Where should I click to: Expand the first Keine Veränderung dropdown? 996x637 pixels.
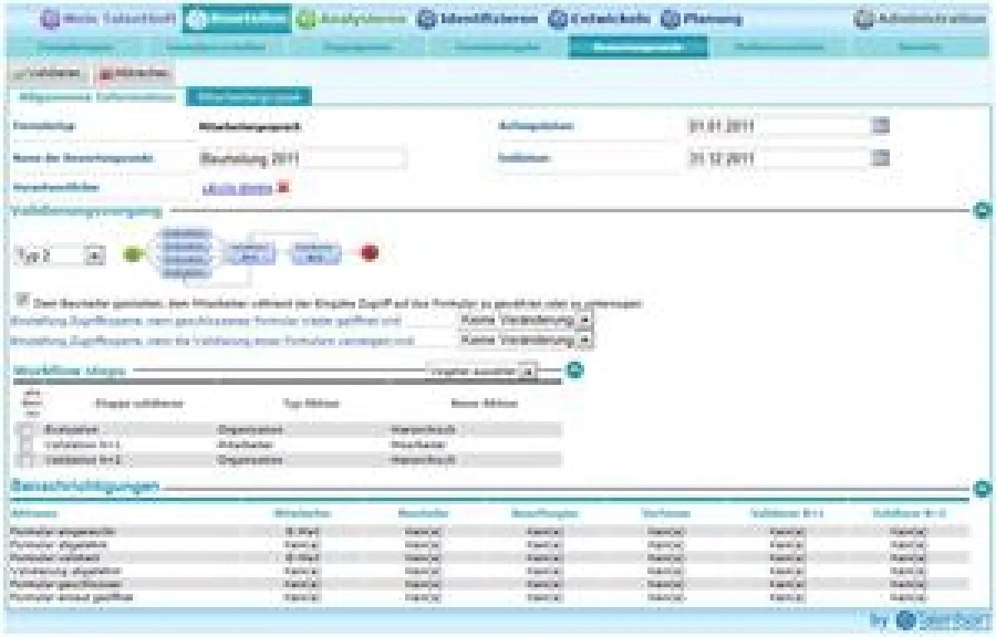(585, 319)
